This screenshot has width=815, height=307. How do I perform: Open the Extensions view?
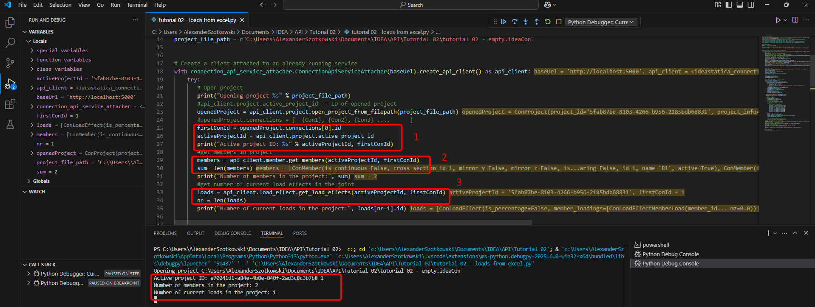point(10,104)
